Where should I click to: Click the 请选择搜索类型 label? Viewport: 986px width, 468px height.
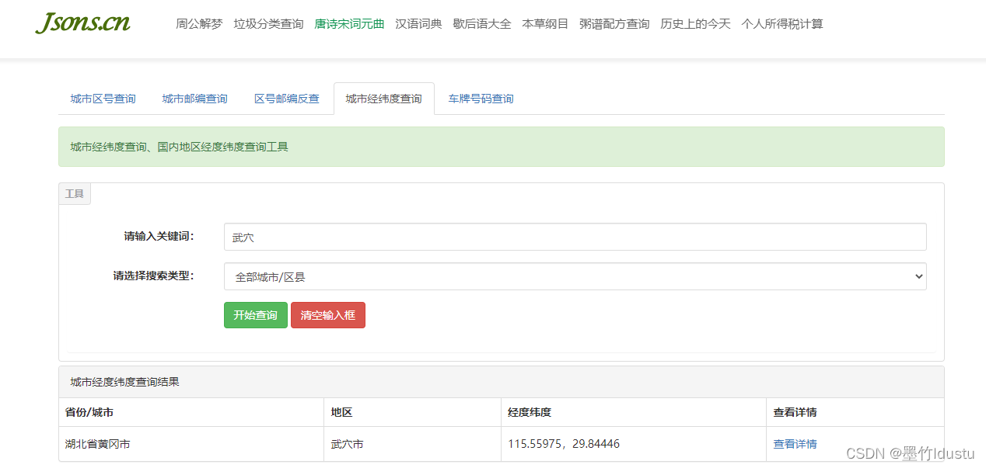[x=153, y=276]
